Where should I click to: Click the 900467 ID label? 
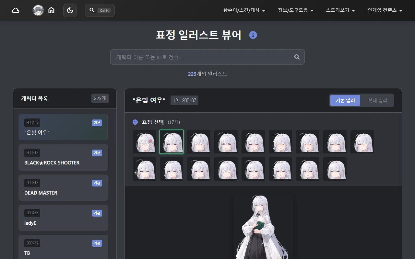click(x=32, y=243)
